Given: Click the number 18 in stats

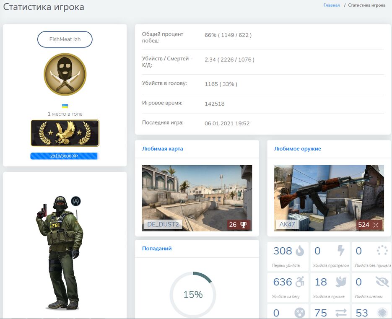Looking at the screenshot, I should (x=321, y=282).
